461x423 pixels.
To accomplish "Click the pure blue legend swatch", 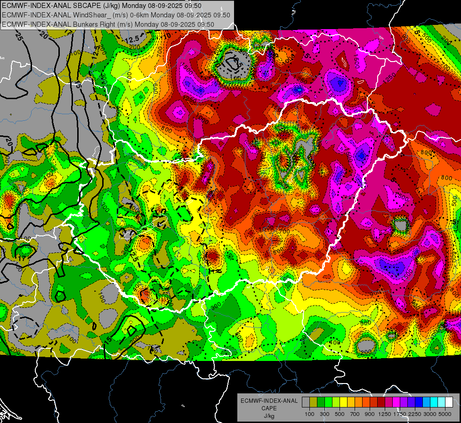I will (x=419, y=402).
